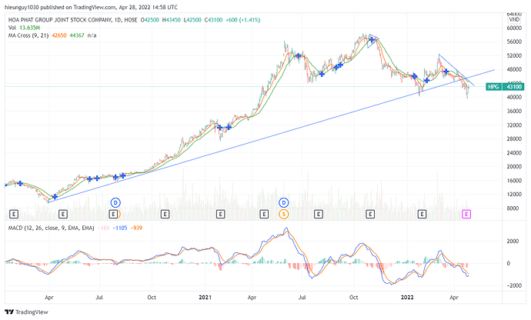Click the pink histogram value -165
Image resolution: width=531 pixels, height=320 pixels.
[x=104, y=228]
